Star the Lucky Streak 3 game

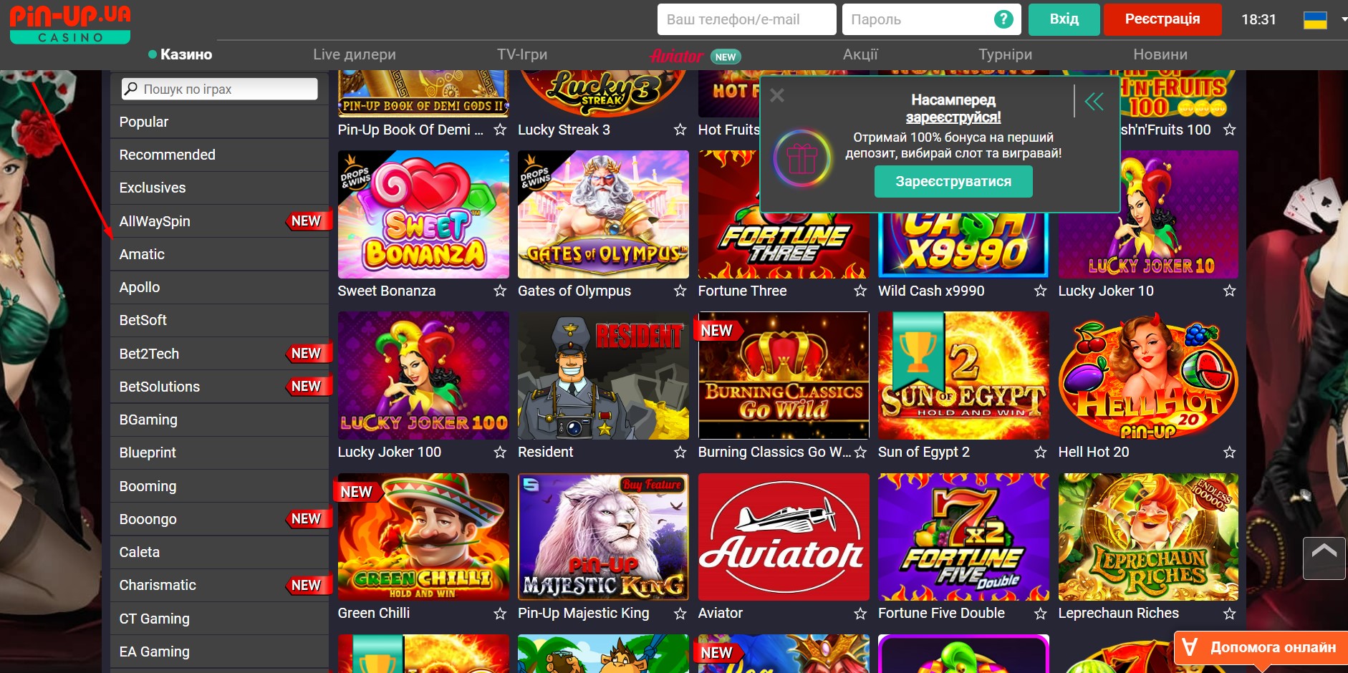click(x=680, y=130)
